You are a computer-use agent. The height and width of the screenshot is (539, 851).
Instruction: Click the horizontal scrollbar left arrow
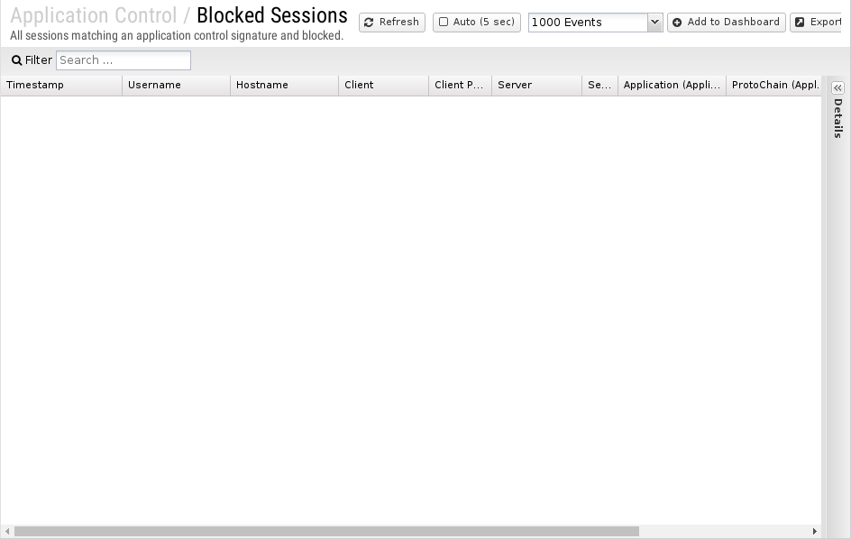point(7,532)
